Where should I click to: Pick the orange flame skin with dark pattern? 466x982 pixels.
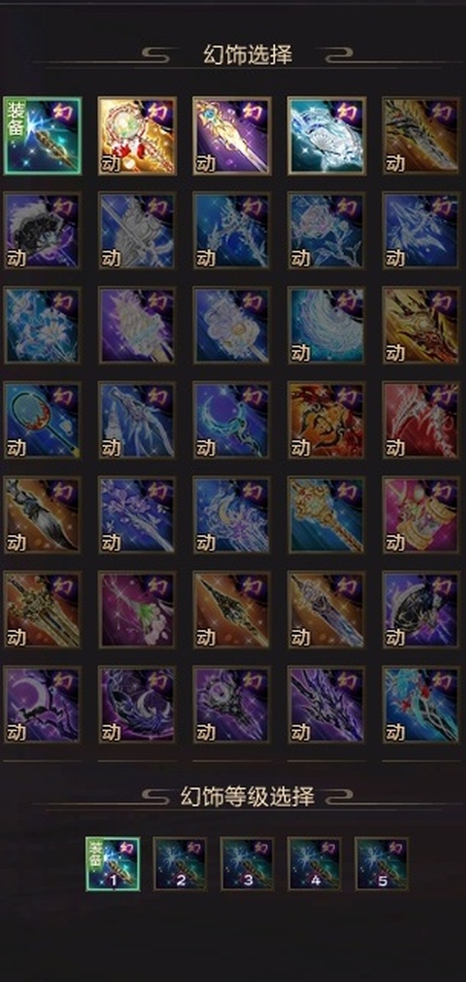[x=327, y=421]
